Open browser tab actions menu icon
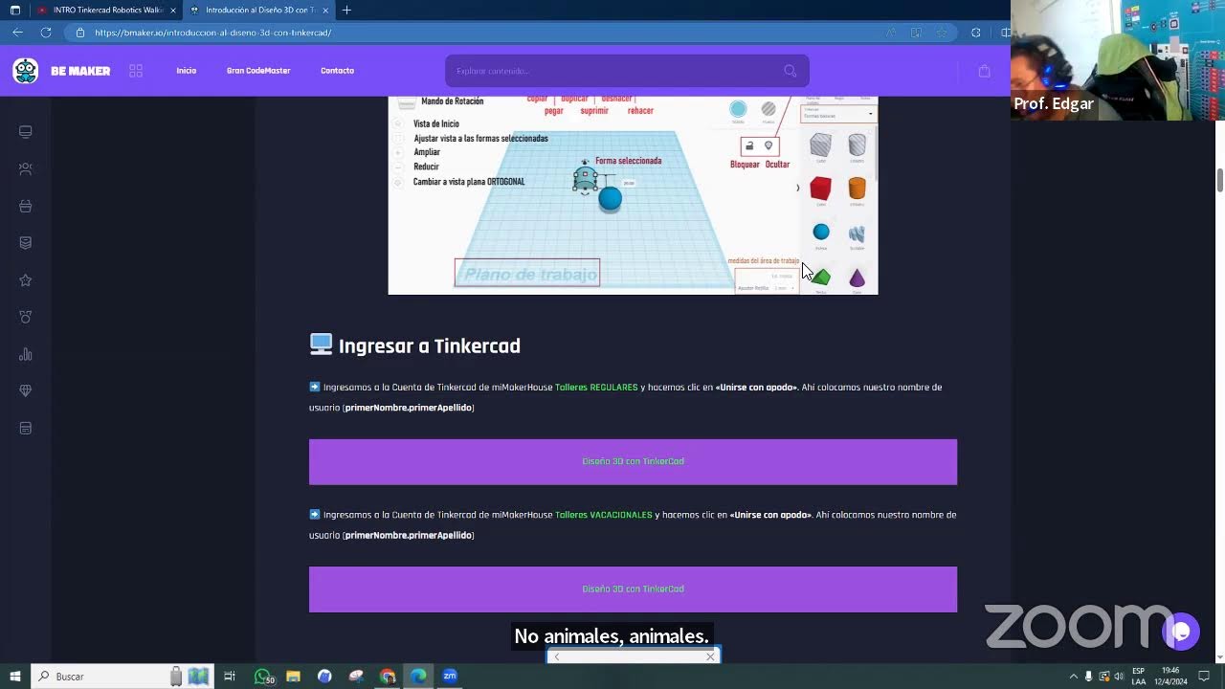 pyautogui.click(x=14, y=10)
